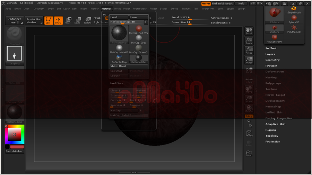
Task: Set view to Actual size
Action: tap(249, 50)
